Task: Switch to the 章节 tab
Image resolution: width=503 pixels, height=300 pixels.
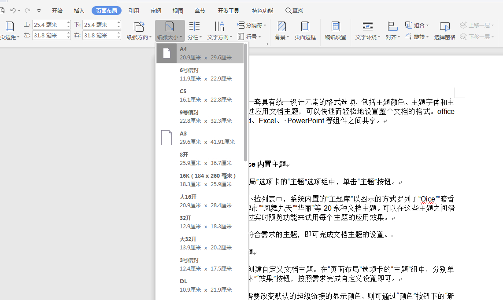Action: pyautogui.click(x=200, y=11)
